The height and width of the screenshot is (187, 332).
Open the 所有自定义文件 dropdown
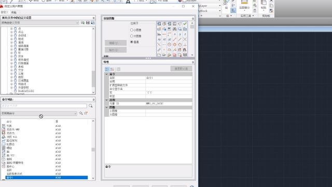[40, 23]
